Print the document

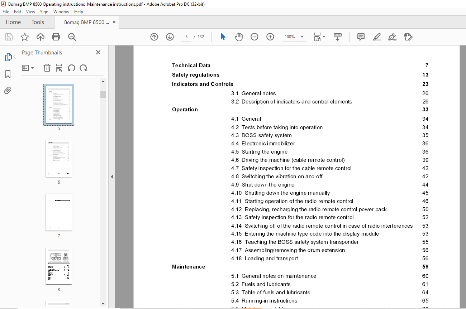point(56,37)
